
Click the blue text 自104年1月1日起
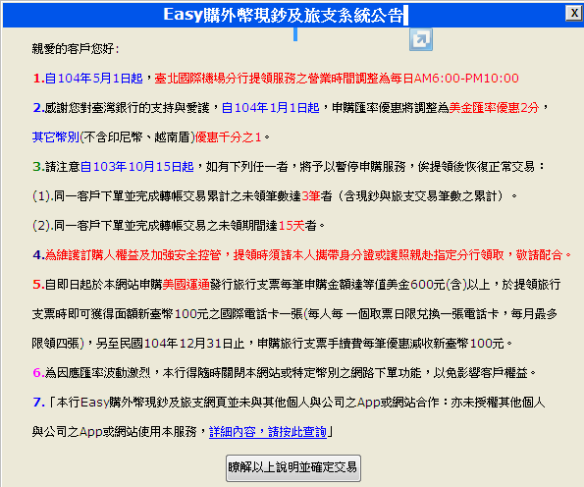(270, 108)
